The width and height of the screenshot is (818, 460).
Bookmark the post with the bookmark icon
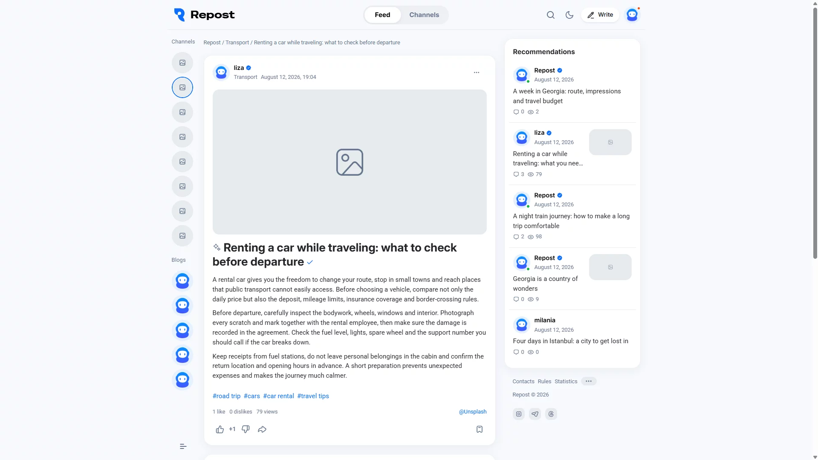click(x=479, y=429)
